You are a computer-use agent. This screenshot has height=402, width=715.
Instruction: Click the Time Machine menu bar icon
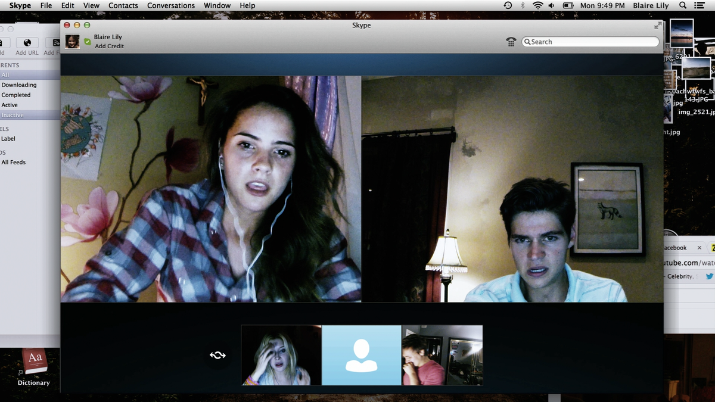pyautogui.click(x=508, y=5)
